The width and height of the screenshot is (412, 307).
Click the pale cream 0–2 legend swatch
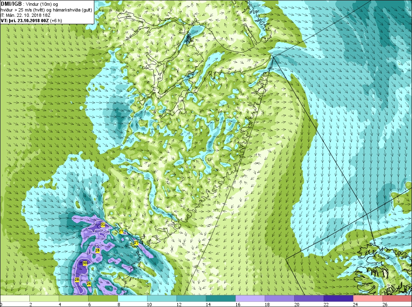pos(15,298)
